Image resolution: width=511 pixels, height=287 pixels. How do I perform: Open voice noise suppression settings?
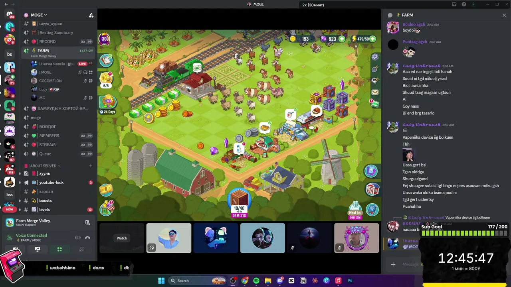(x=78, y=238)
